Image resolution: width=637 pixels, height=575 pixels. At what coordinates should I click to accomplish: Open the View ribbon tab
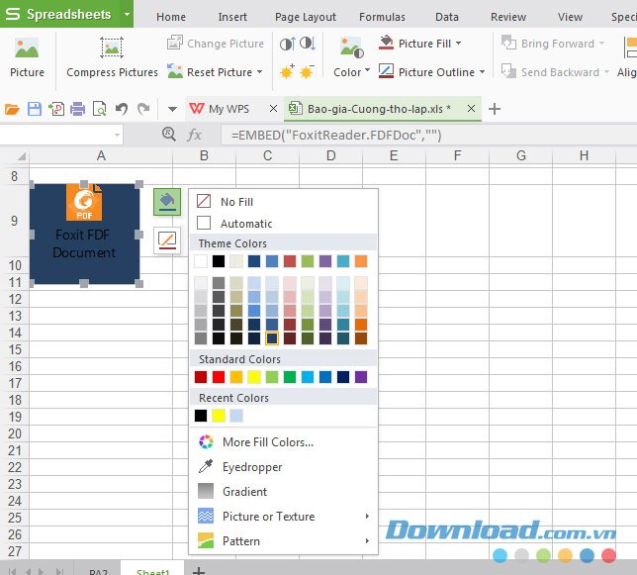tap(570, 17)
